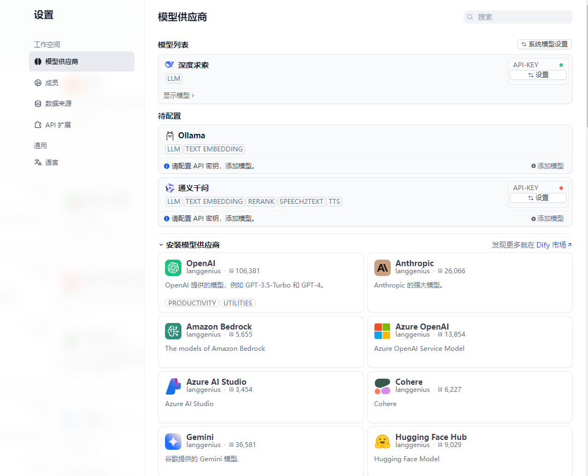Image resolution: width=588 pixels, height=476 pixels.
Task: Click the Gemini logo icon
Action: pos(173,442)
